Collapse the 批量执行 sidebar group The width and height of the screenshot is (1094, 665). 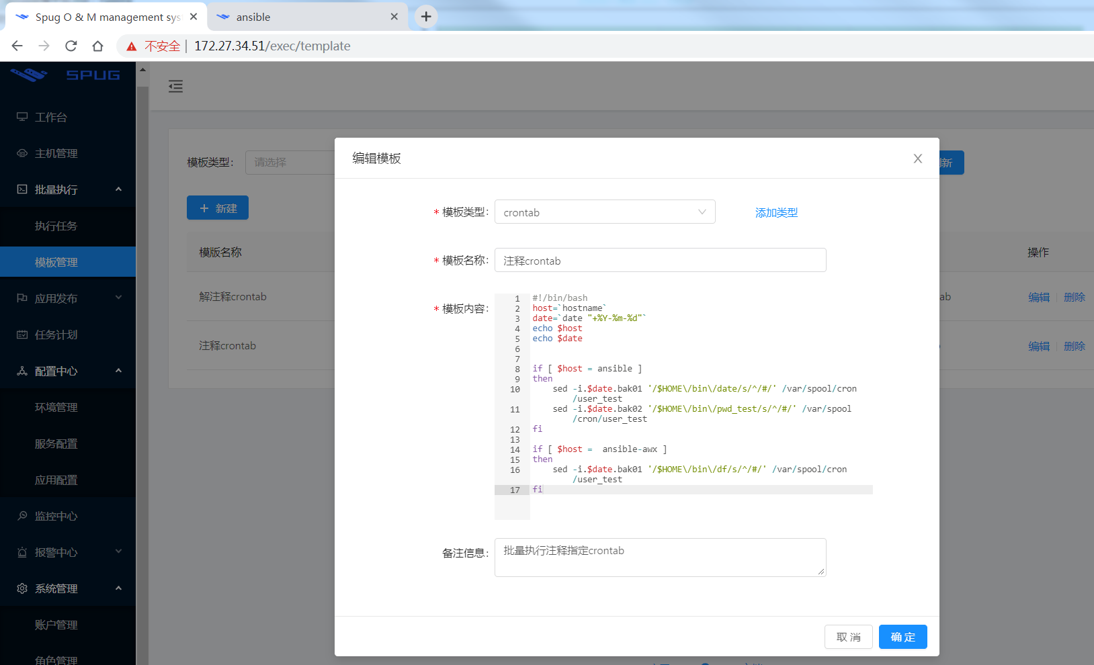click(68, 189)
